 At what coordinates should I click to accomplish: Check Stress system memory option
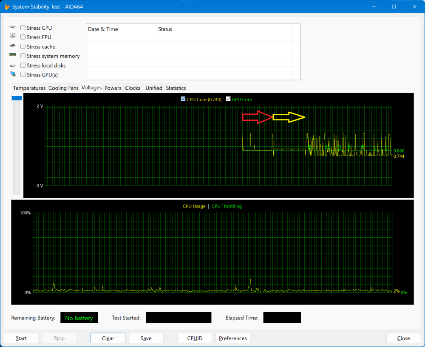point(23,56)
